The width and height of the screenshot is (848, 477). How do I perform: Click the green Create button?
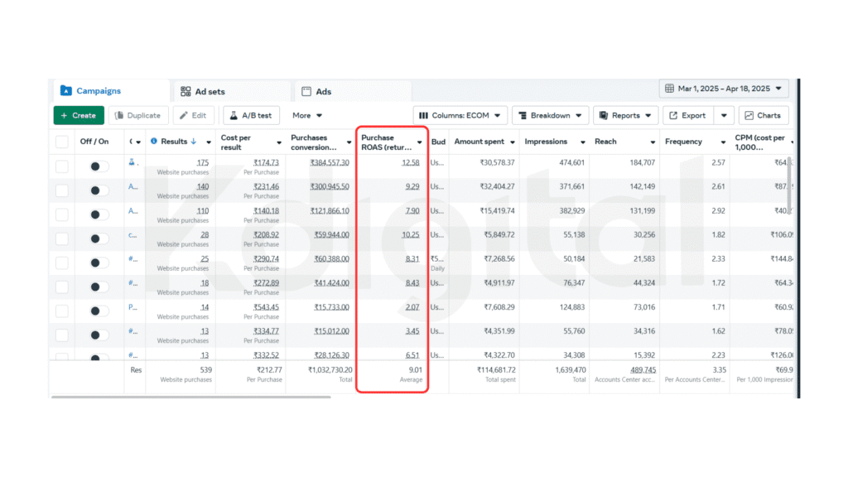[x=79, y=116]
